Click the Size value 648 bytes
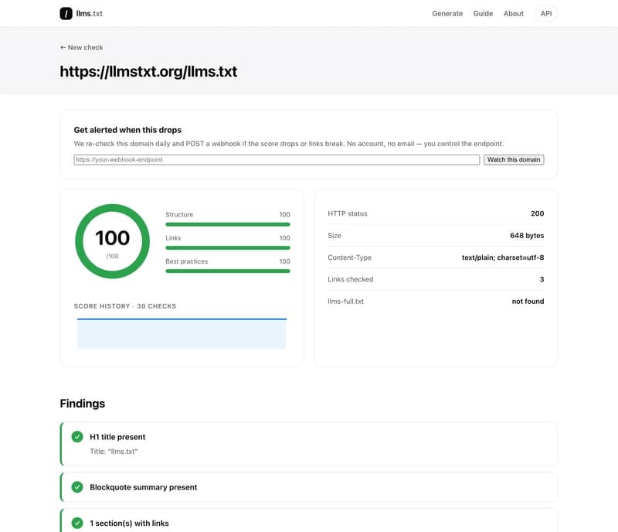Screen dimensions: 618x532 pyautogui.click(x=527, y=236)
